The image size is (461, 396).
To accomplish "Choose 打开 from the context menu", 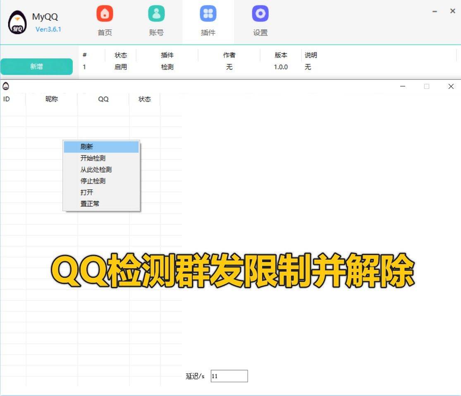I will [101, 193].
